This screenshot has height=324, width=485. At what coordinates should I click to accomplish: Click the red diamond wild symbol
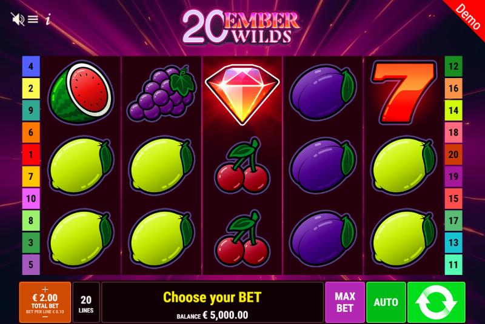[x=242, y=94]
